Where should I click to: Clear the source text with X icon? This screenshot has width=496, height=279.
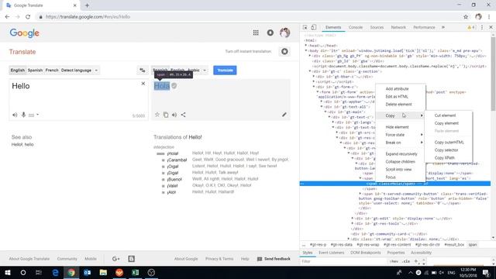coord(143,84)
